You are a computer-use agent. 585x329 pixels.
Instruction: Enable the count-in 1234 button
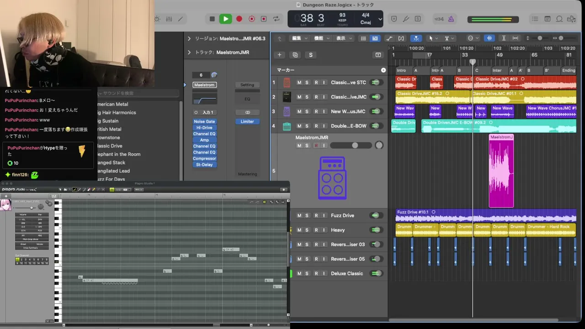pyautogui.click(x=439, y=19)
